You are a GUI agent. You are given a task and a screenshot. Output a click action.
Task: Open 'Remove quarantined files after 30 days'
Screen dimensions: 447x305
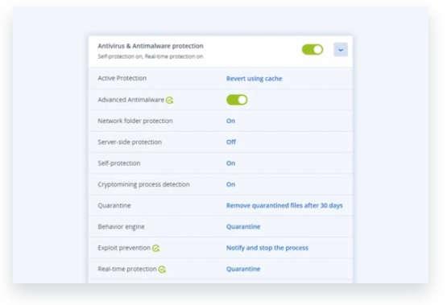[x=284, y=205]
